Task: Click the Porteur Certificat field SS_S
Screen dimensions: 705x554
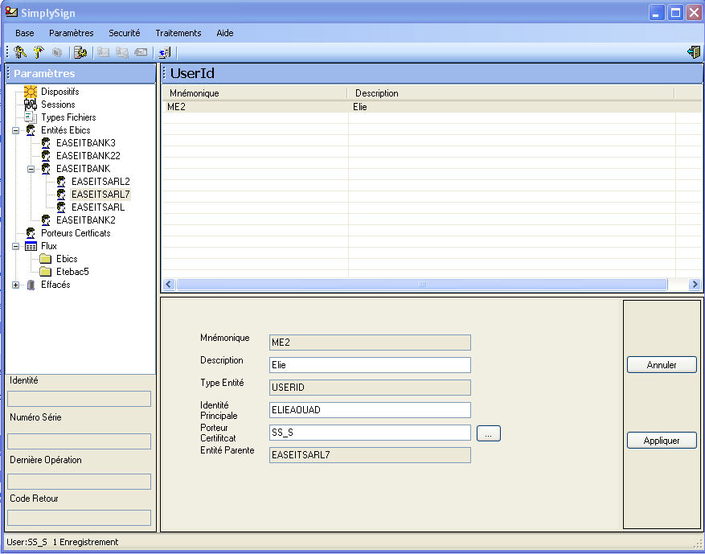Action: point(370,432)
